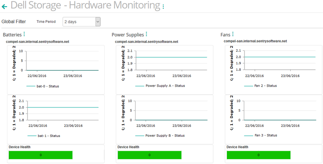Click the Fan 2 status chart line
Viewport: 323px width, 164px height.
[280, 57]
